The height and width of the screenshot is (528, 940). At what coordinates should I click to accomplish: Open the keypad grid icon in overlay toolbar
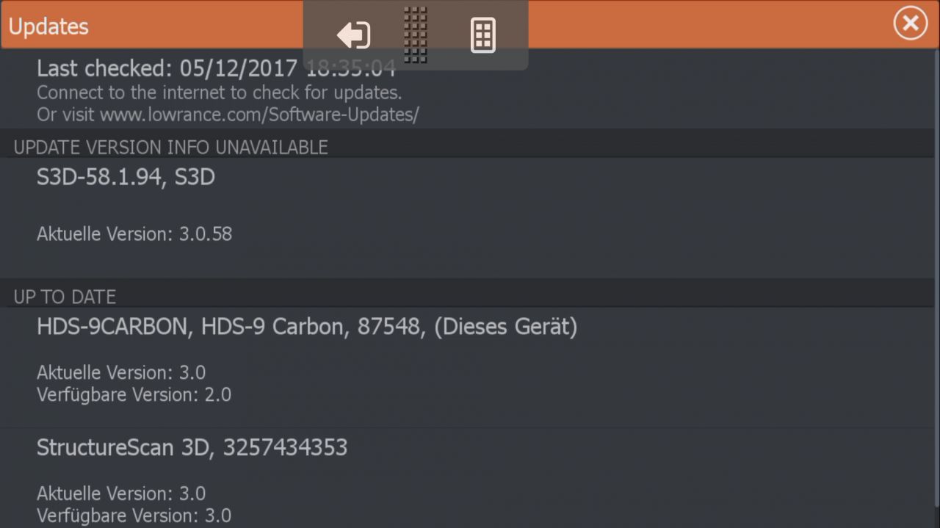482,35
